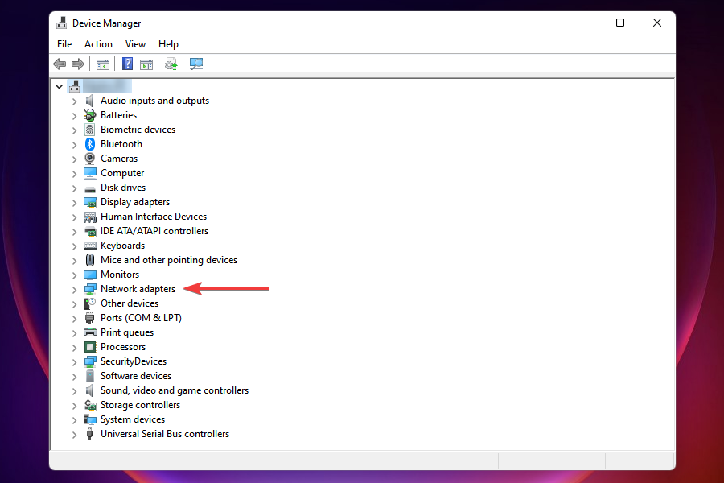Click the Scan for hardware changes icon
724x483 pixels.
coord(195,64)
